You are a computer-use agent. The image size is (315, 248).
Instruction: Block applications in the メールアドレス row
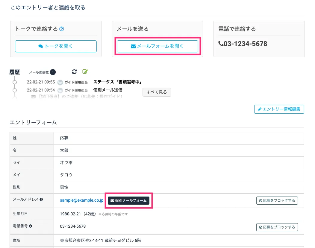pos(277,200)
